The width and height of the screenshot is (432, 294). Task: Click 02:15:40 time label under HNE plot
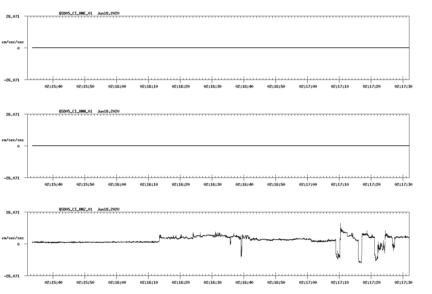[53, 87]
